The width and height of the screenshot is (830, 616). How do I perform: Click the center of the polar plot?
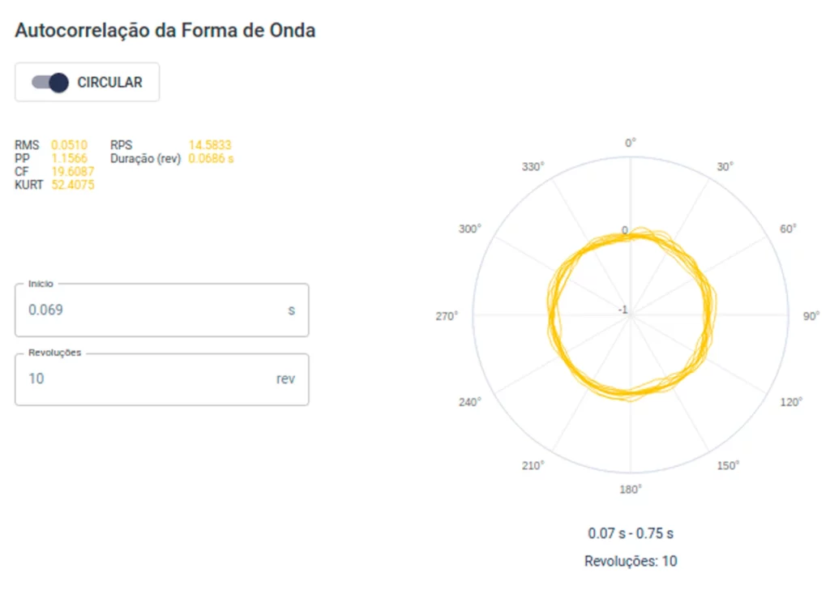click(x=631, y=315)
